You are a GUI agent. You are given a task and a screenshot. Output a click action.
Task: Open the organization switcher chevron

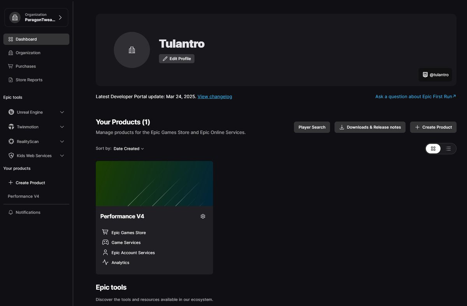click(60, 18)
